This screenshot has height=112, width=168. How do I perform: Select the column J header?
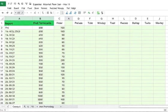click(x=159, y=19)
